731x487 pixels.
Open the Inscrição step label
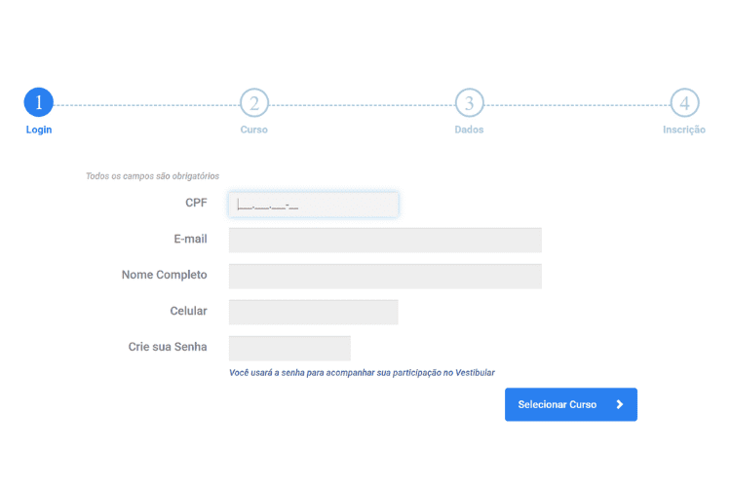tap(684, 130)
